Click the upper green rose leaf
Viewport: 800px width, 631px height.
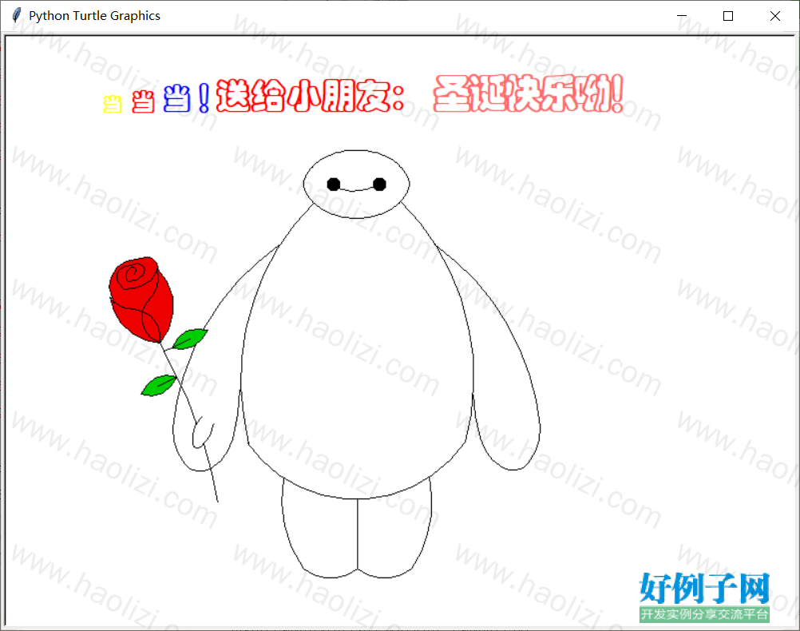tap(190, 339)
